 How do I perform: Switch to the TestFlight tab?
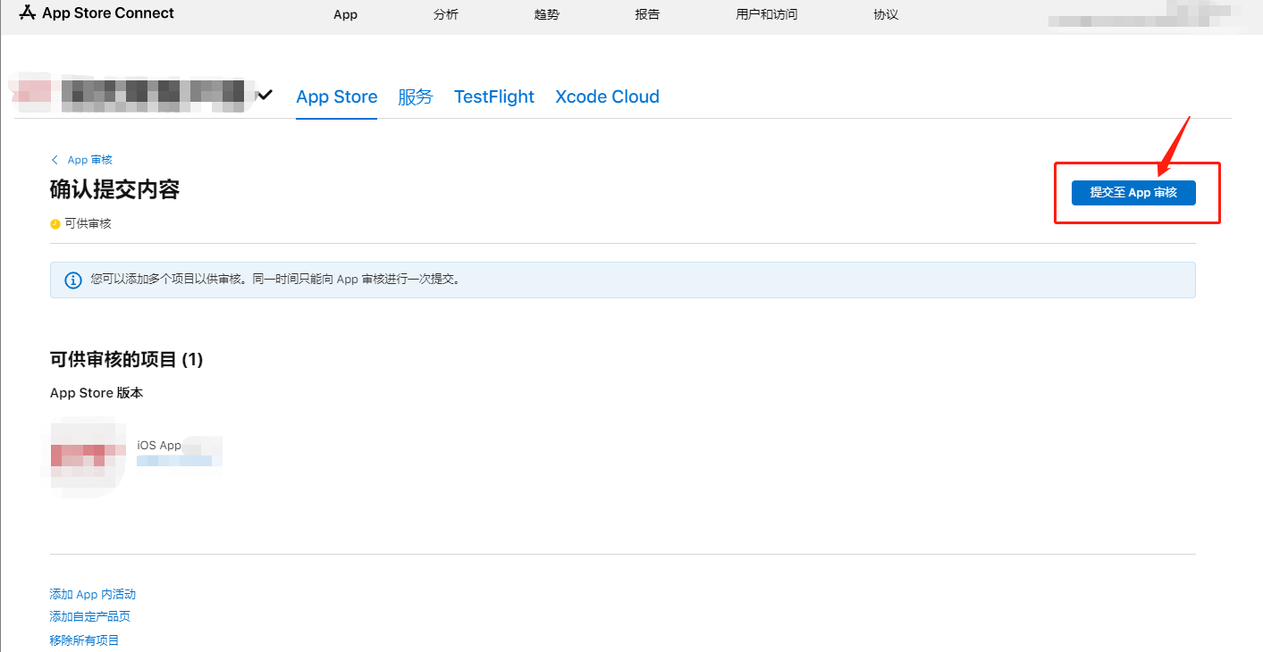tap(494, 96)
